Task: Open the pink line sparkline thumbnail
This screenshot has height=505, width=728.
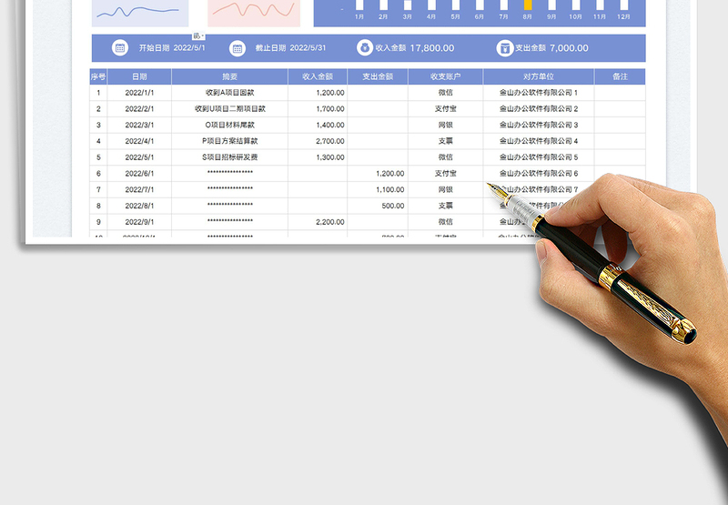Action: click(254, 13)
